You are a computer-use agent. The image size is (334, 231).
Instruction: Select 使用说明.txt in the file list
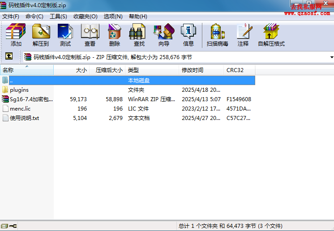pos(24,118)
